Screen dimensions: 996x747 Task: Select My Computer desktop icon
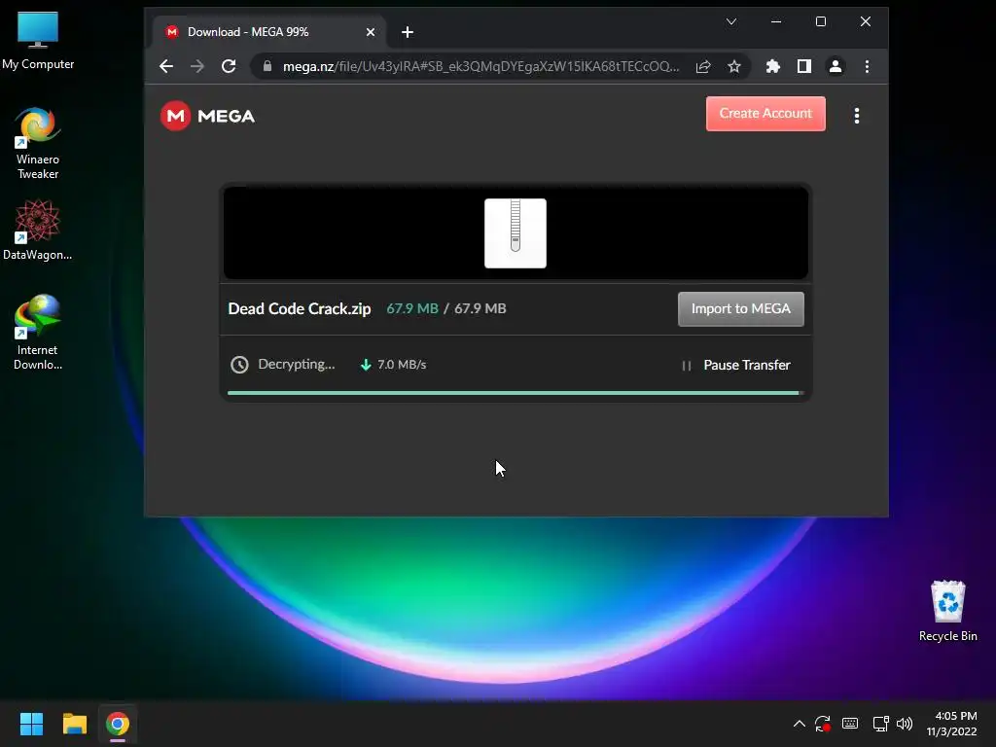(x=38, y=40)
